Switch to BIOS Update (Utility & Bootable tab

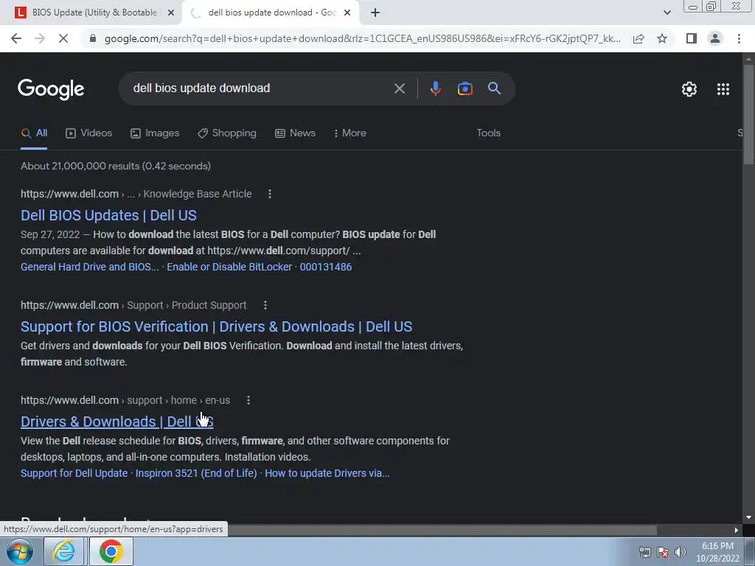point(95,13)
